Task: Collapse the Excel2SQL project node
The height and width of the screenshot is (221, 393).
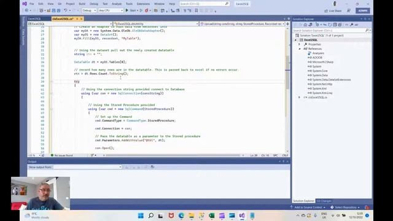Action: click(x=295, y=40)
